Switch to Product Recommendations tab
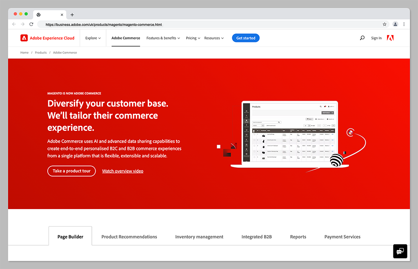 (x=129, y=237)
